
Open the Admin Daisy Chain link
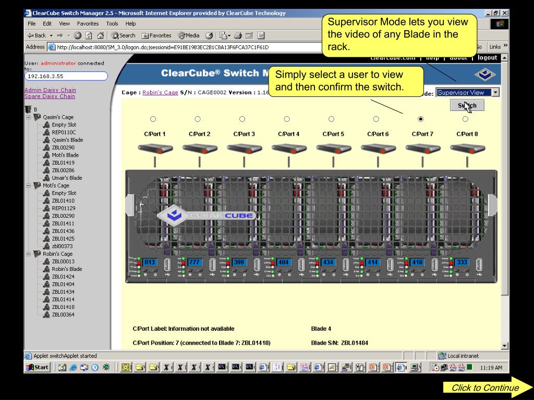51,90
